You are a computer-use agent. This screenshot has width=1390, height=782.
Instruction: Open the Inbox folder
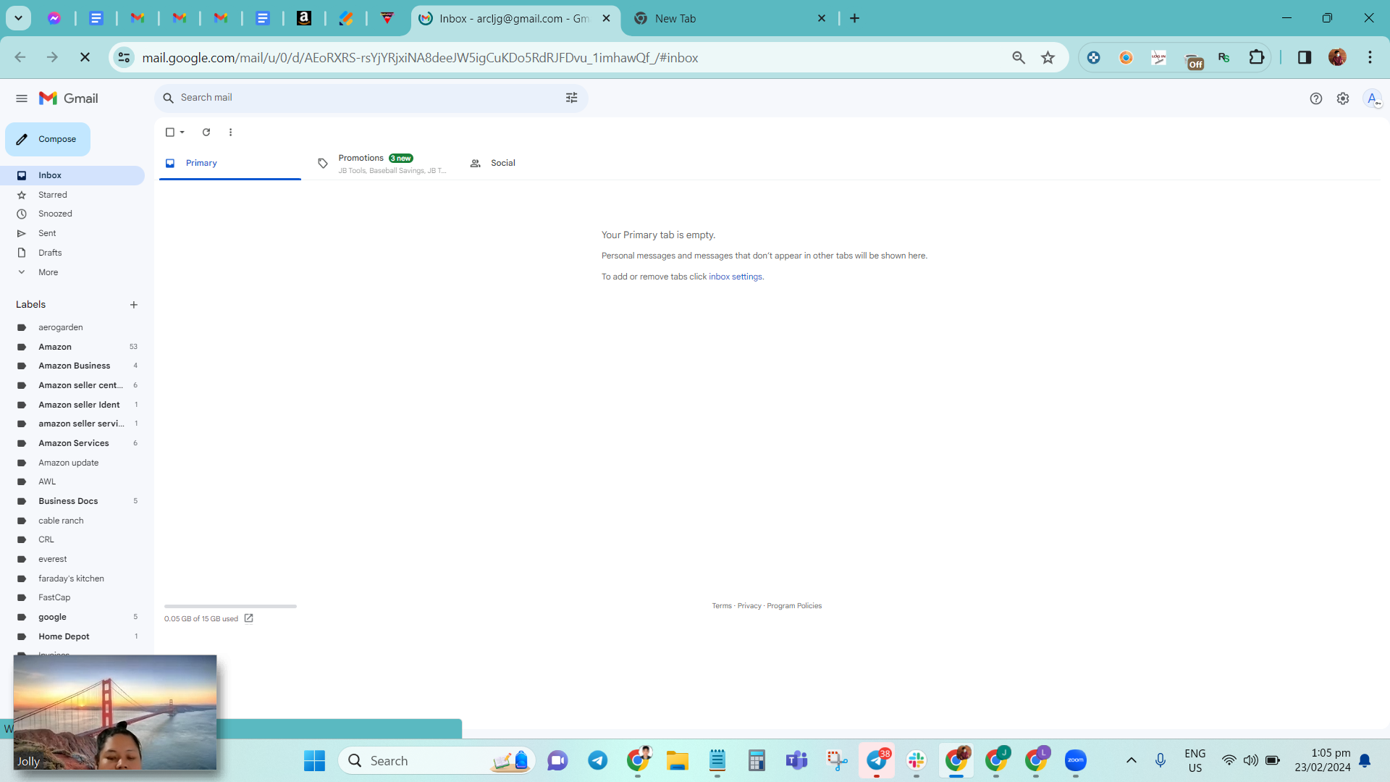(72, 175)
